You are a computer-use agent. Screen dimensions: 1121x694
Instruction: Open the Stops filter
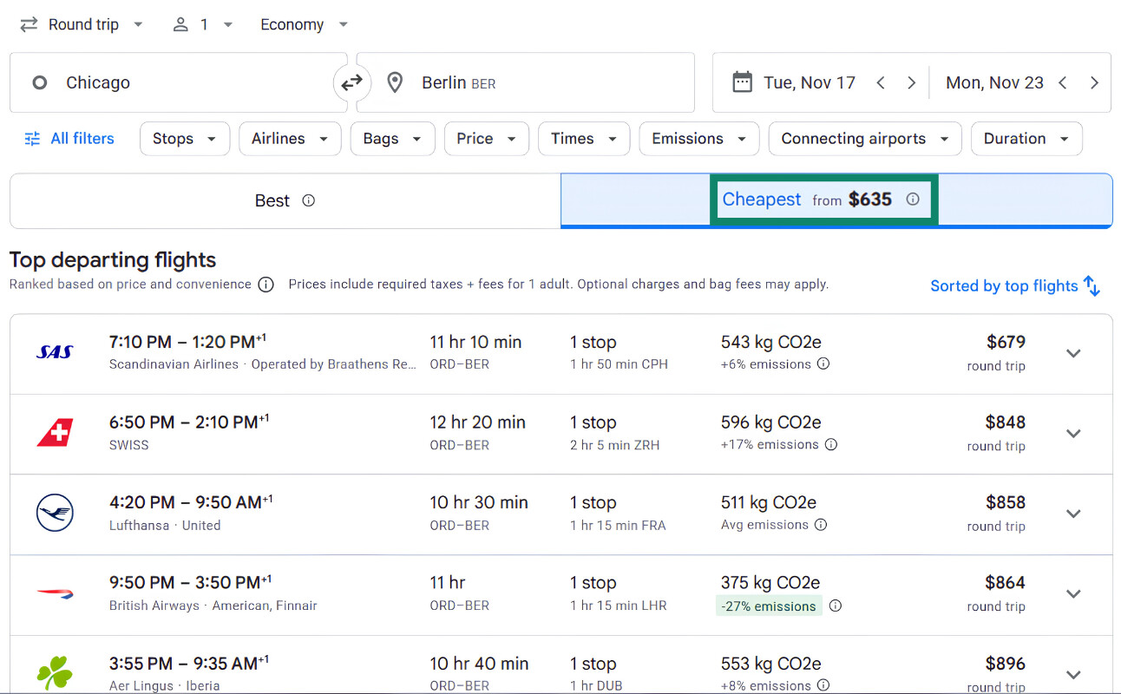(x=184, y=139)
